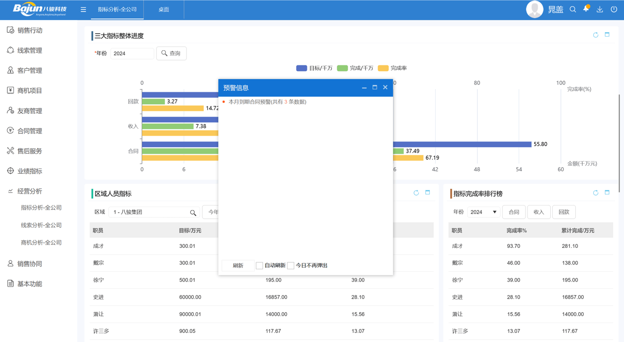Toggle the 目标/千万 legend series
Image resolution: width=624 pixels, height=342 pixels.
pyautogui.click(x=309, y=68)
